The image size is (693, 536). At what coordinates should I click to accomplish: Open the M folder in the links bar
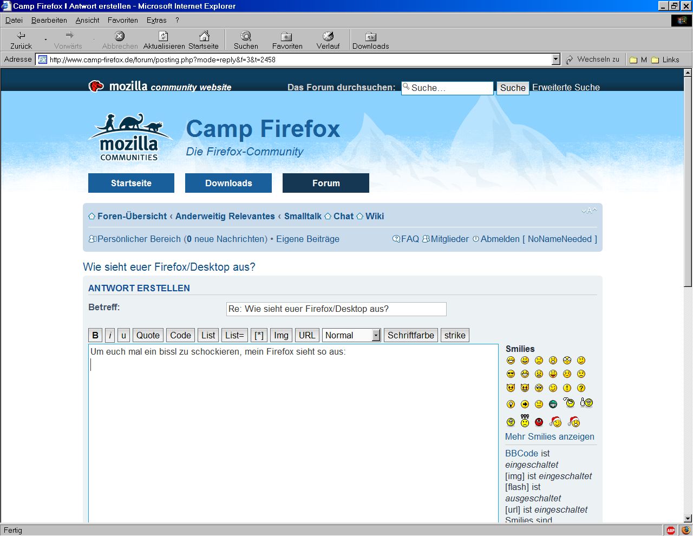click(638, 60)
